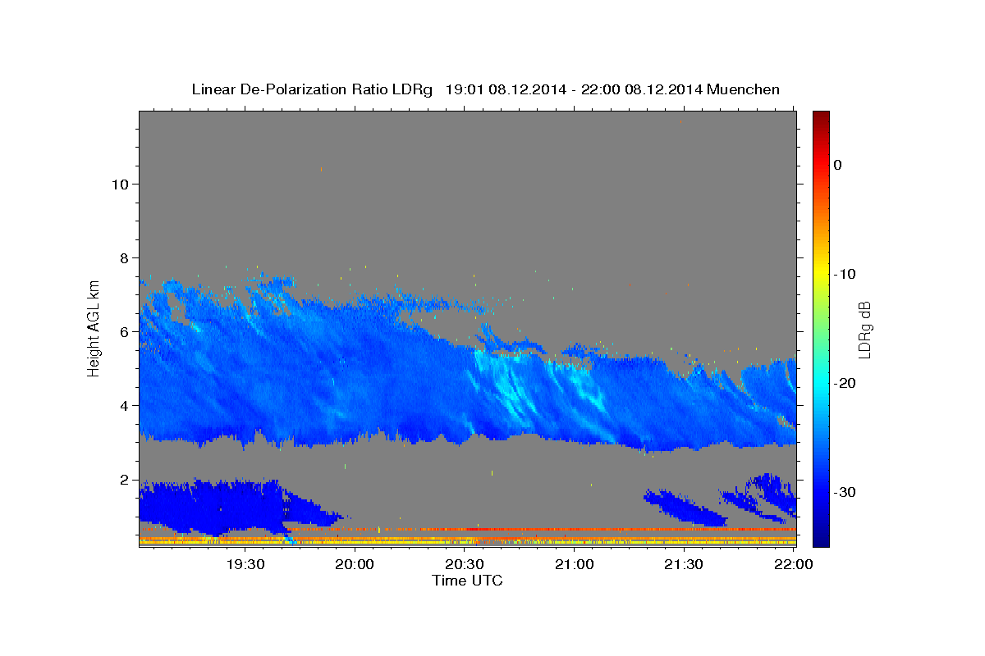This screenshot has width=985, height=656.
Task: Click the 20:00 time tick label
Action: [355, 564]
